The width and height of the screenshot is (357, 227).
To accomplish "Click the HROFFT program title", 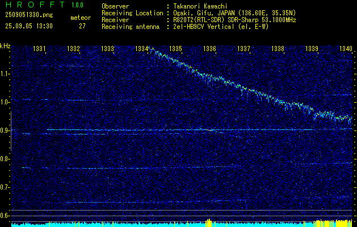I will (x=35, y=5).
